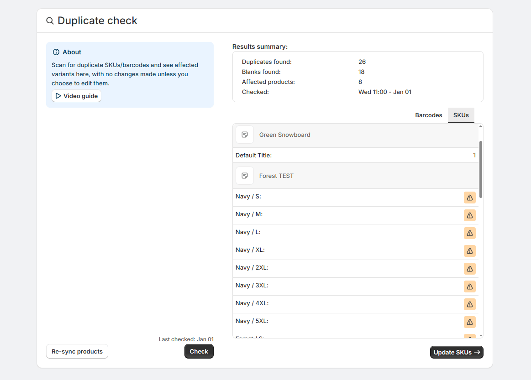
Task: Click the Update SKUs button
Action: [457, 352]
